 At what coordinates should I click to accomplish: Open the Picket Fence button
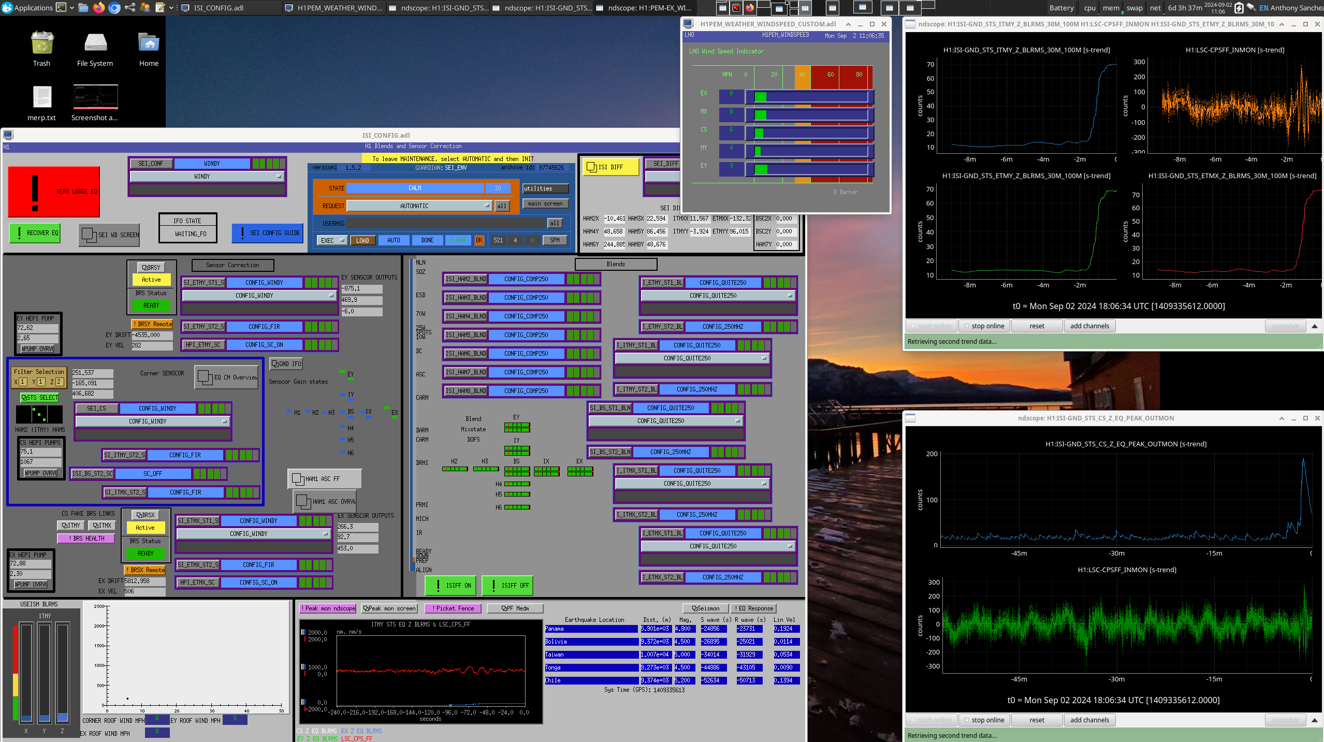453,608
